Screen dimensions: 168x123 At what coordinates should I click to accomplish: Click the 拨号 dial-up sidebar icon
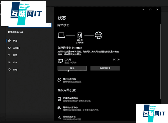(10, 55)
